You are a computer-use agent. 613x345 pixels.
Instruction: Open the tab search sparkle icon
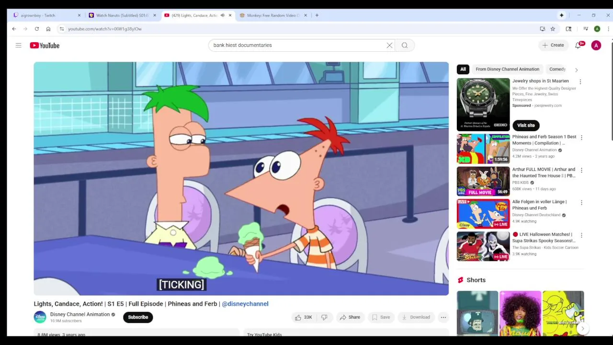(x=561, y=15)
